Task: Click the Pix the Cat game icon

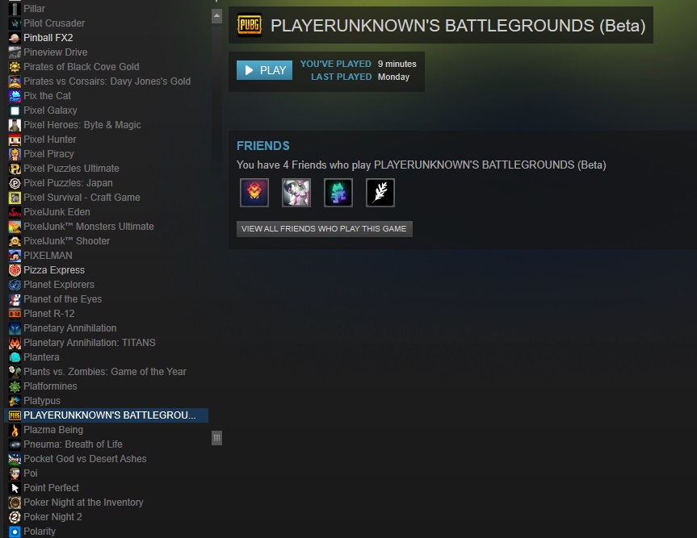Action: pos(15,96)
